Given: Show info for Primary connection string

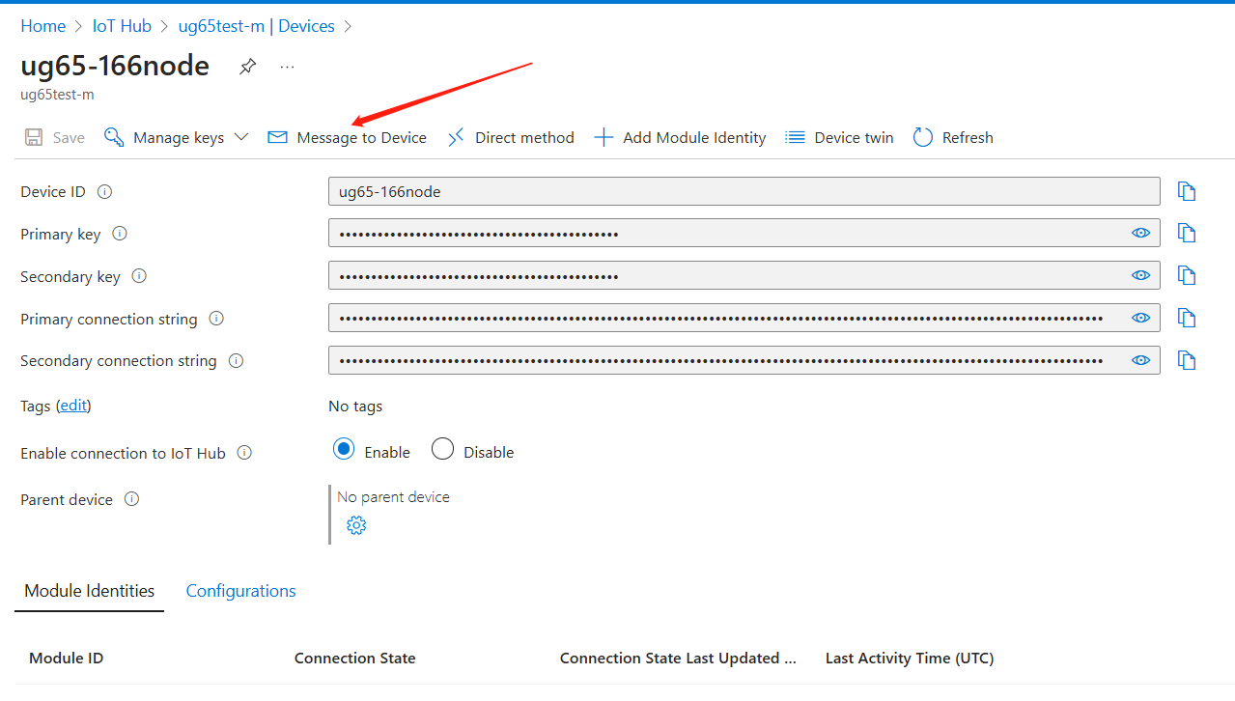Looking at the screenshot, I should pyautogui.click(x=216, y=319).
